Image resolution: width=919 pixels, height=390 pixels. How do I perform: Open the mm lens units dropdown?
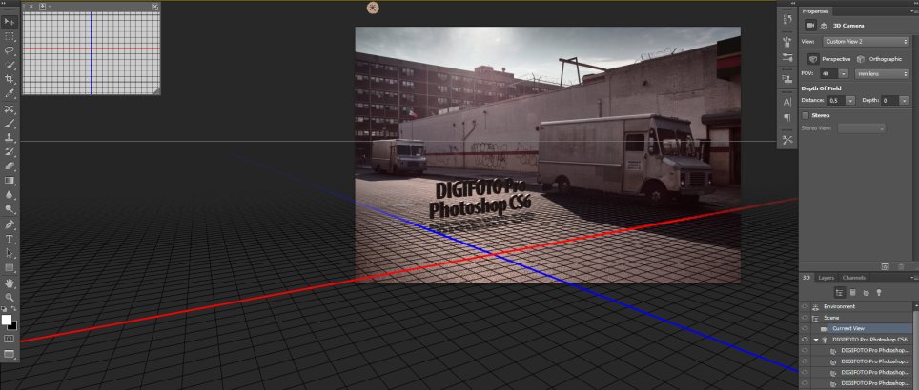[x=882, y=74]
